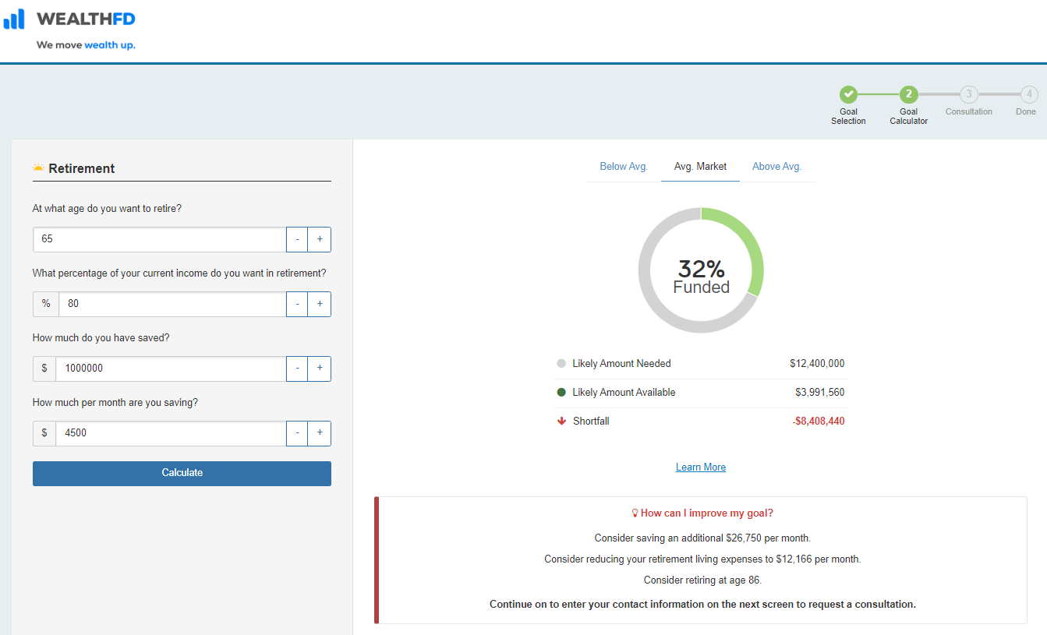1047x635 pixels.
Task: Decrease income percentage with minus button
Action: pos(297,304)
